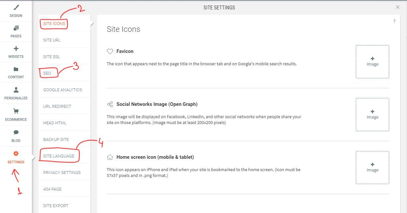Go to the Site URL section
The image size is (407, 213).
[52, 40]
